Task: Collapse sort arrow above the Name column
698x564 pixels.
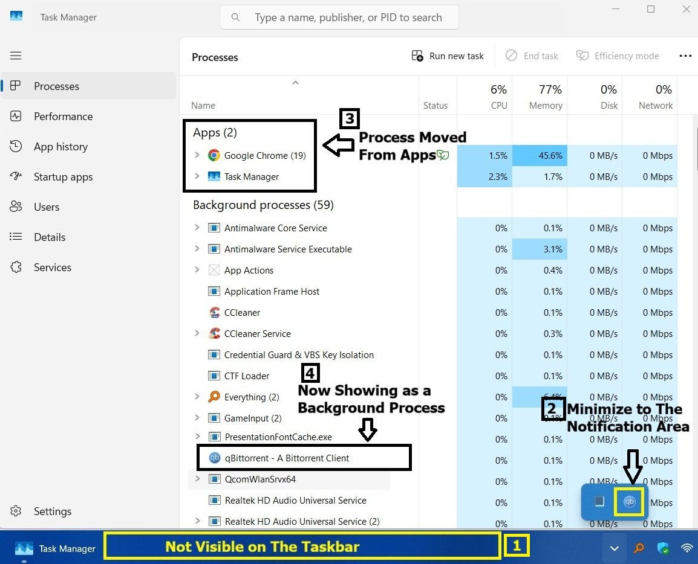Action: click(x=295, y=83)
